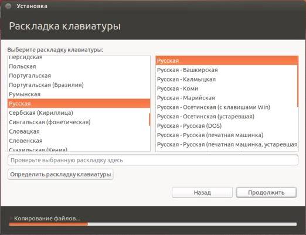Viewport: 306px width, 235px height.
Task: Choose Русская - Башкирская variant
Action: tap(227, 70)
